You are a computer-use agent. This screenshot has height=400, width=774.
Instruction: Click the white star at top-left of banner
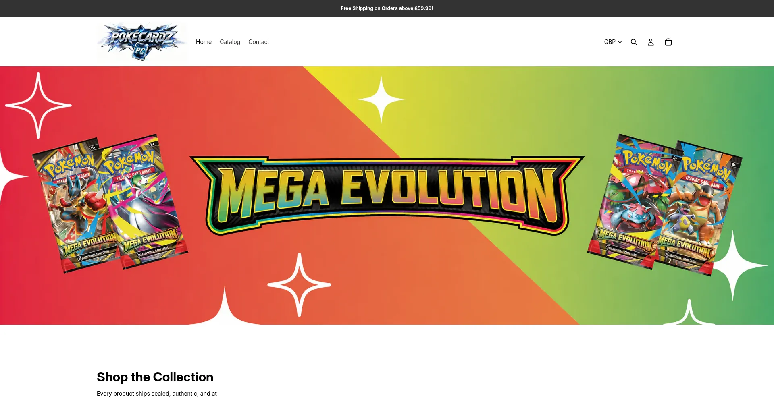[38, 105]
